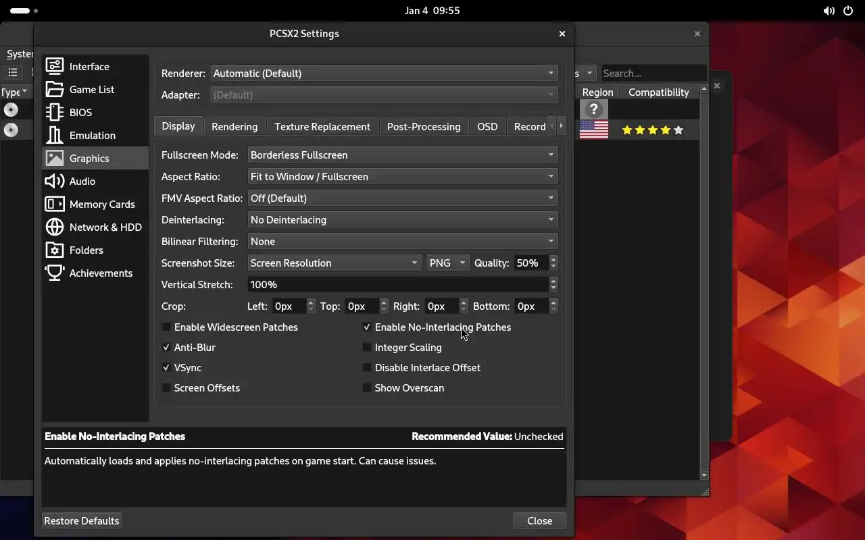The image size is (865, 540).
Task: Open the date and time panel
Action: [x=432, y=11]
